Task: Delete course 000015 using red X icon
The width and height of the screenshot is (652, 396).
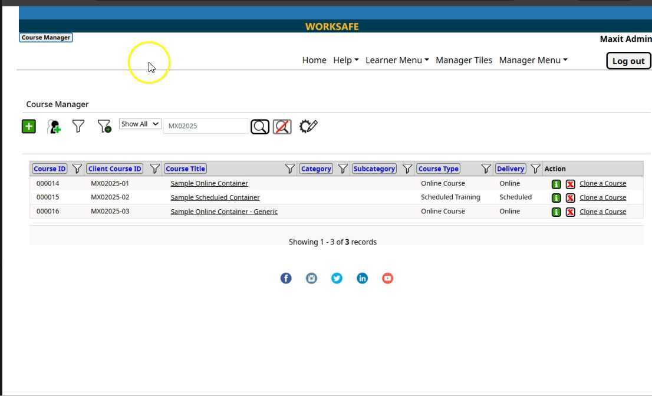Action: point(570,198)
